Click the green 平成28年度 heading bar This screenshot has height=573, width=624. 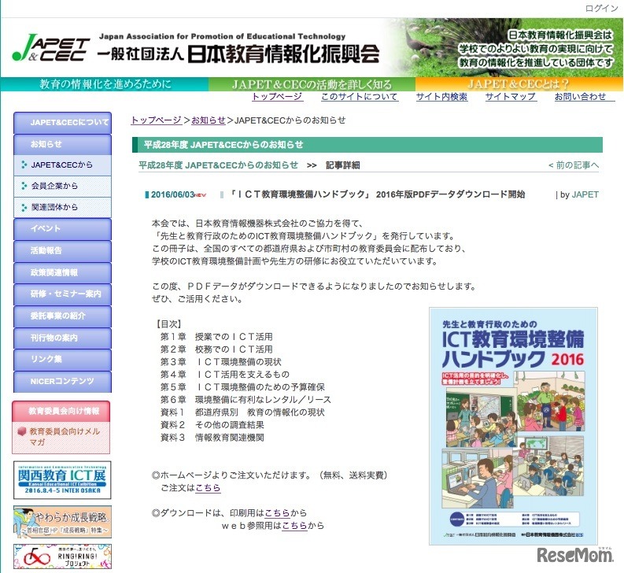click(367, 145)
